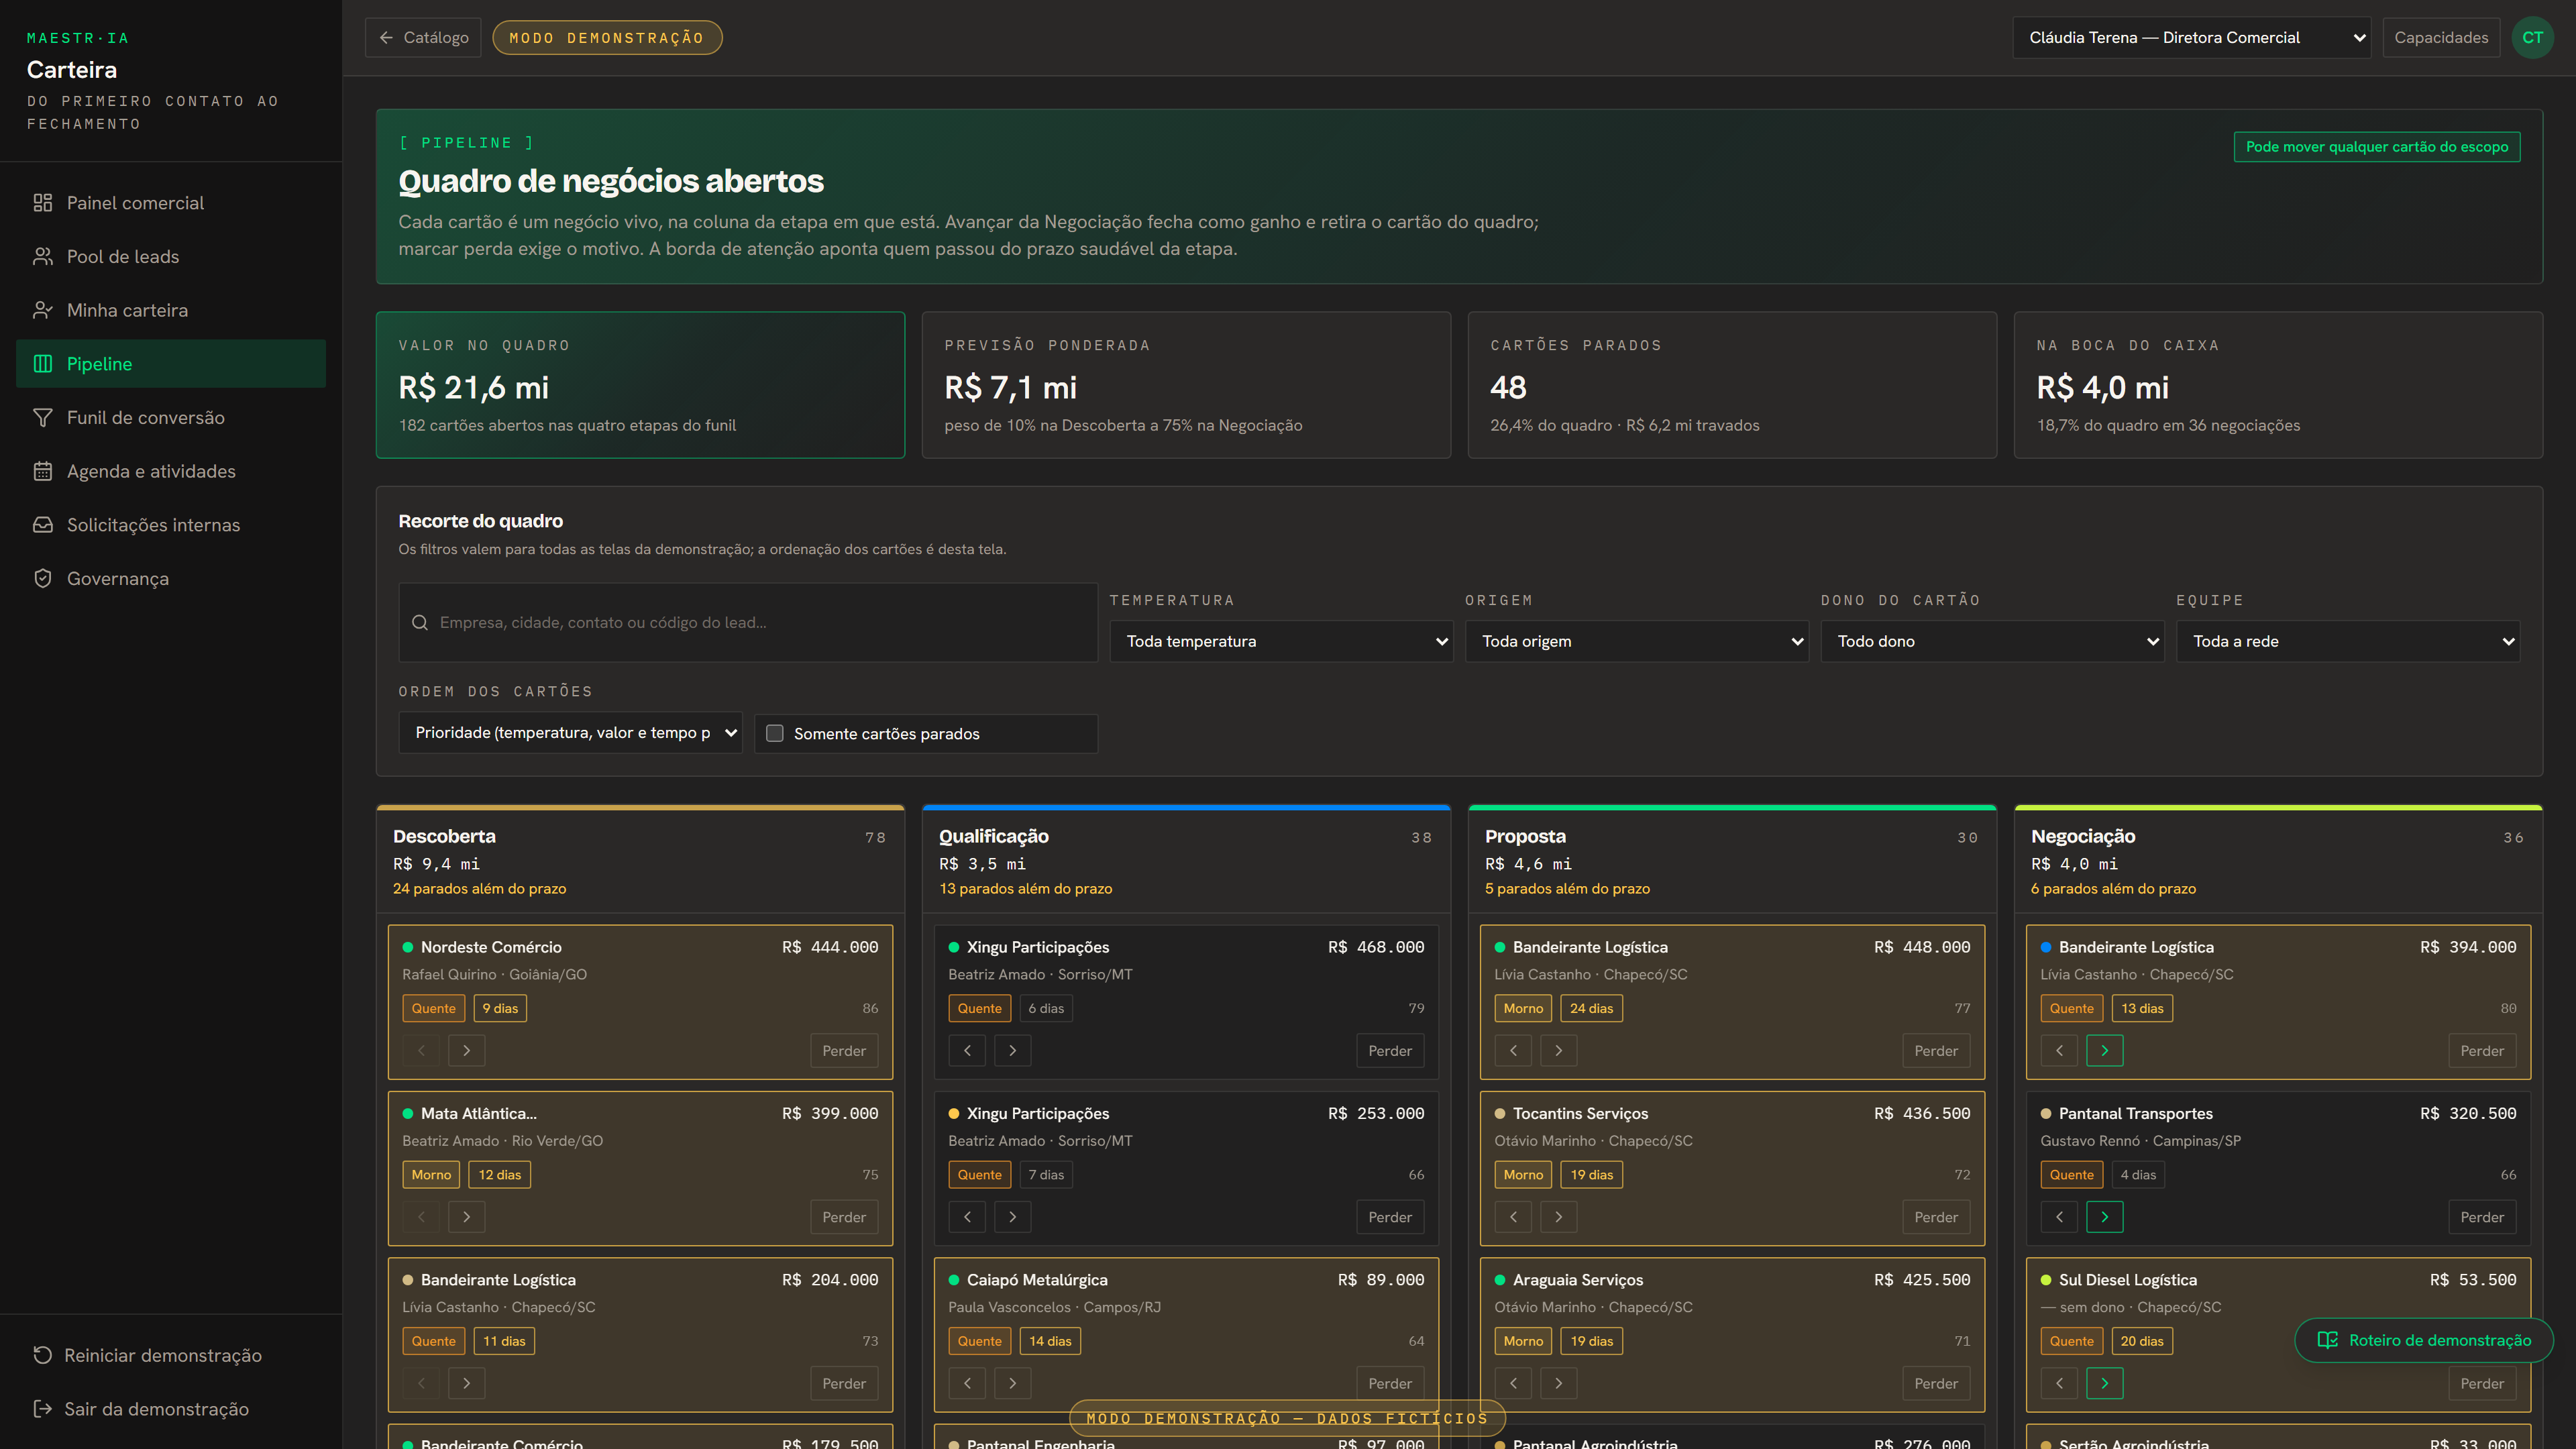The width and height of the screenshot is (2576, 1449).
Task: Open Agenda e atividades
Action: tap(171, 471)
